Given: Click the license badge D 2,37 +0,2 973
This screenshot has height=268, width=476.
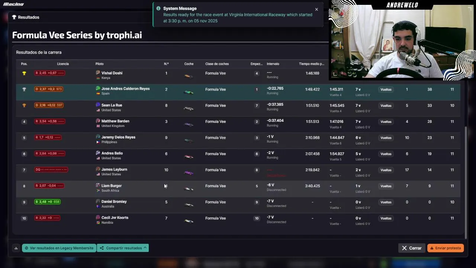Looking at the screenshot, I should click(49, 89).
